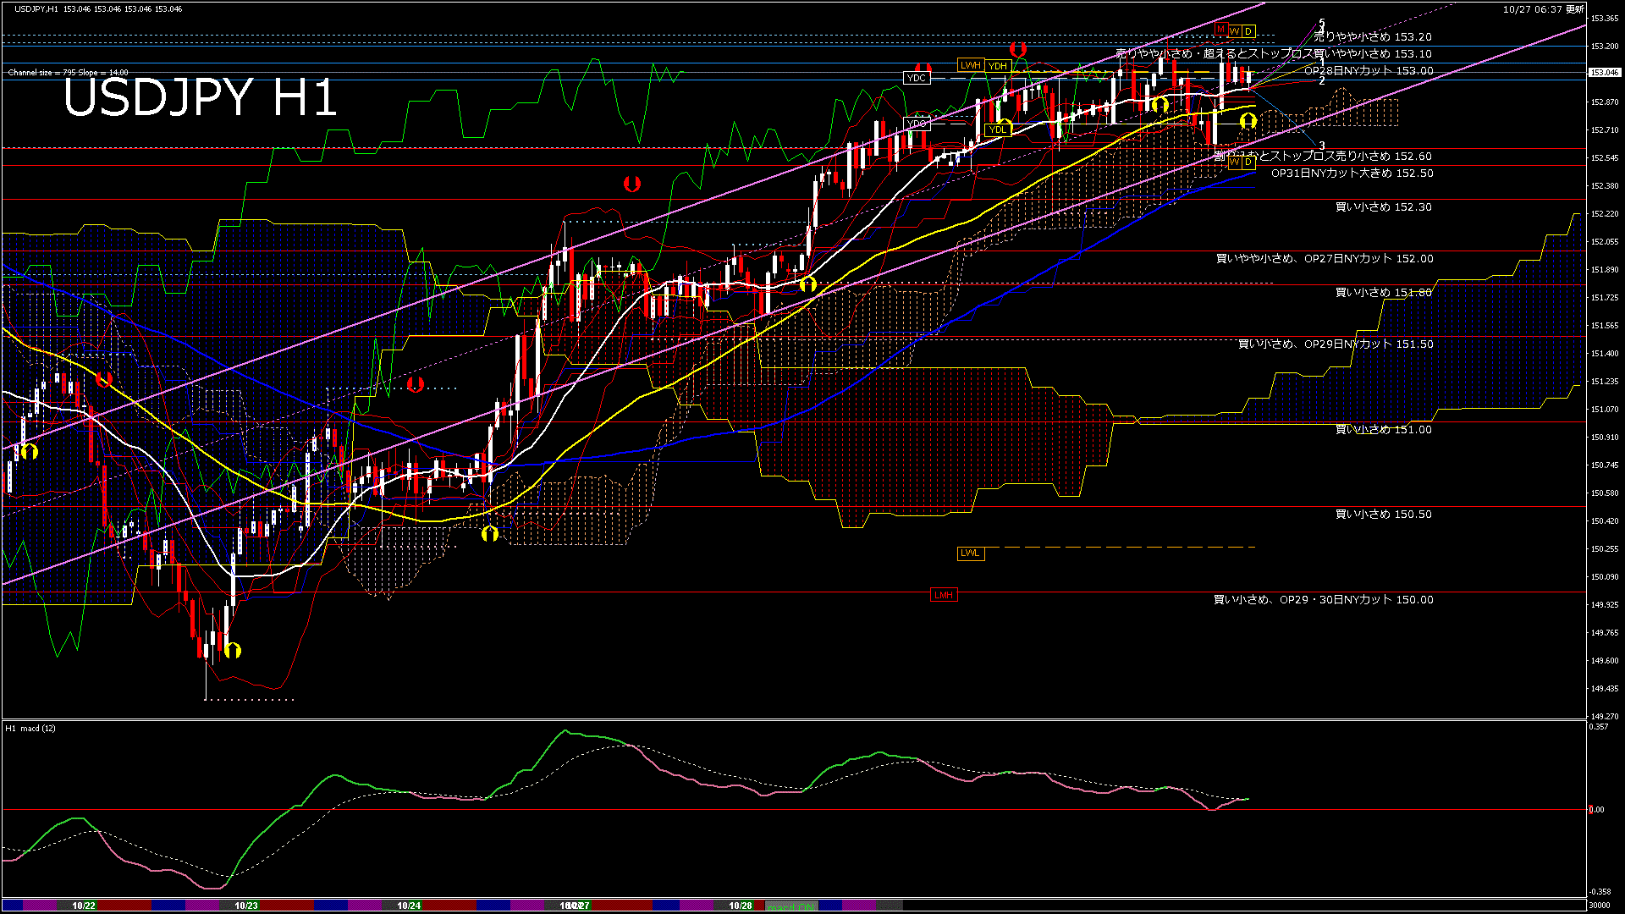Toggle the W box next to M
1625x914 pixels.
[x=1234, y=31]
